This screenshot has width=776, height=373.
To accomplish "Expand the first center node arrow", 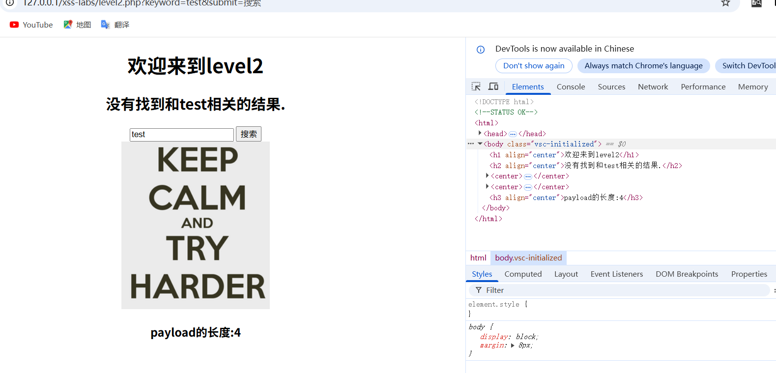I will pos(487,175).
